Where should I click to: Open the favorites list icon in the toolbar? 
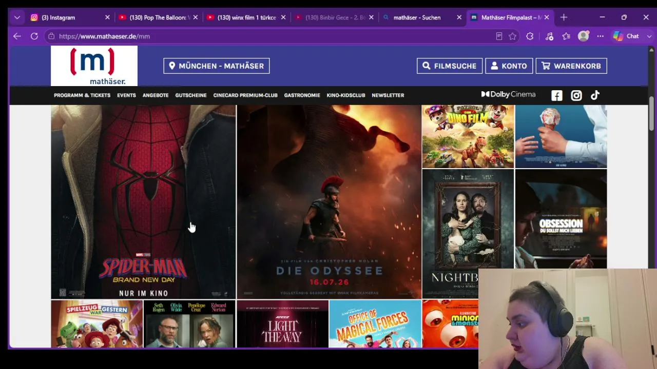coord(566,36)
